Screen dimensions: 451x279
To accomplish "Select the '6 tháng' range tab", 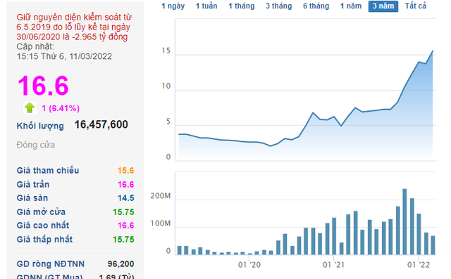I will pos(316,6).
